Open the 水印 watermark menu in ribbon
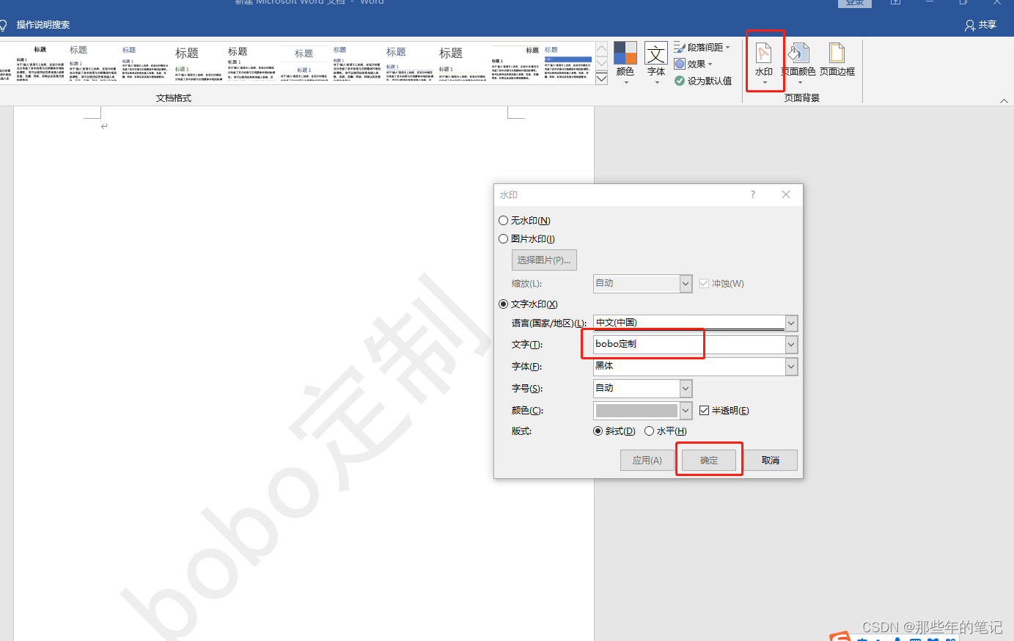 [764, 62]
